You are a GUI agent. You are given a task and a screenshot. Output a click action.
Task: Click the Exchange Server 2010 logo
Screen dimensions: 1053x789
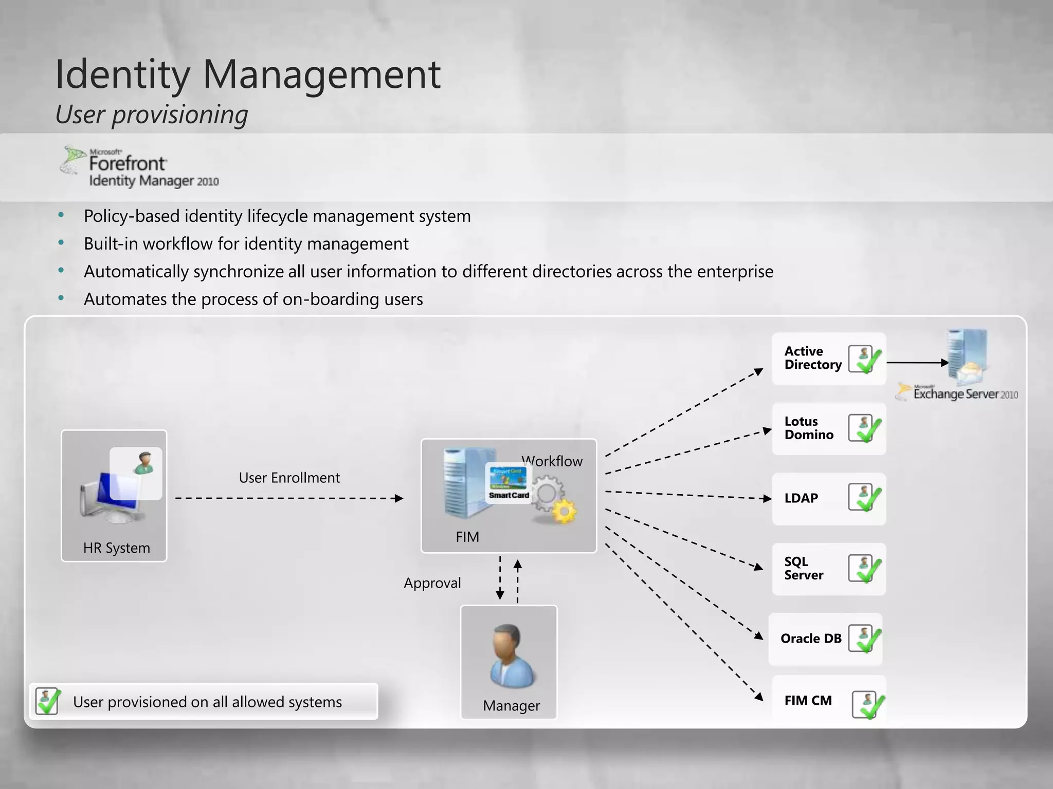957,392
